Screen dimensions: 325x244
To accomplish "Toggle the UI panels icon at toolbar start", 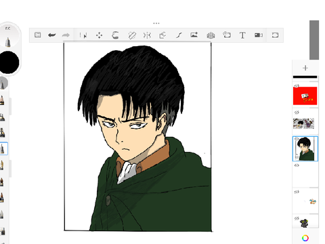I will point(37,35).
